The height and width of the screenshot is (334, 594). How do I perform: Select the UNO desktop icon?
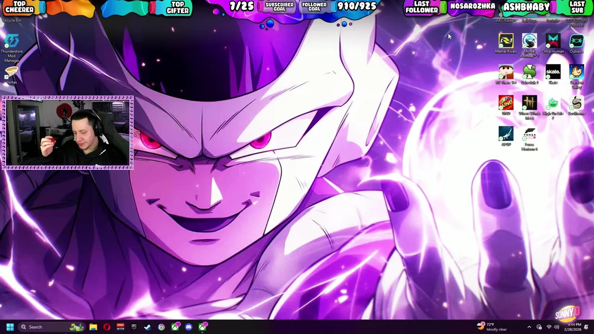pyautogui.click(x=506, y=106)
